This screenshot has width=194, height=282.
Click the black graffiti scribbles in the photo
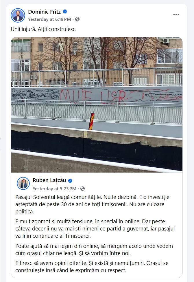click(x=35, y=94)
